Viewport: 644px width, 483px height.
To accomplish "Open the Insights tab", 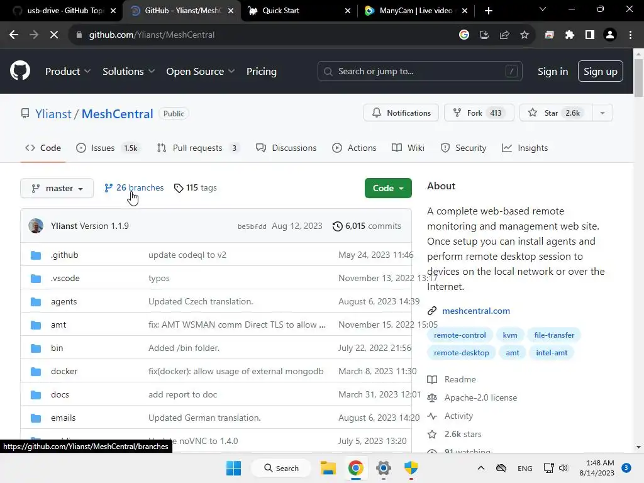I will [x=525, y=148].
